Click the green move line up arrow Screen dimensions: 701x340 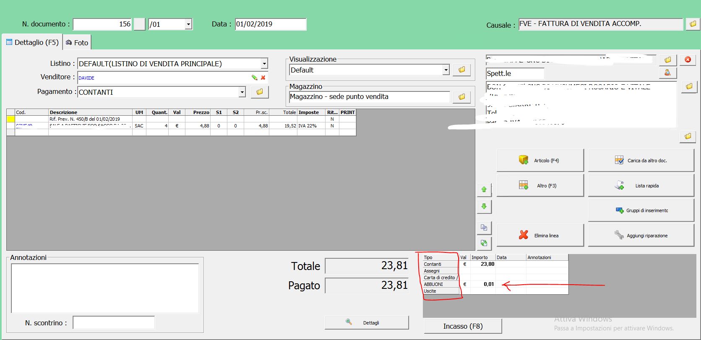point(484,189)
